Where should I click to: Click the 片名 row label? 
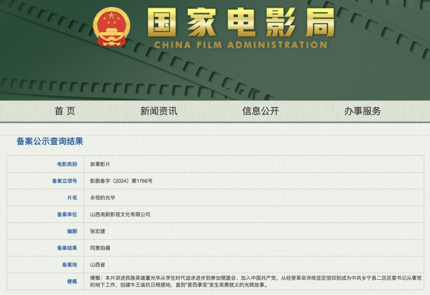click(72, 197)
